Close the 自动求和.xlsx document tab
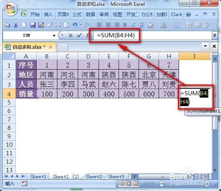 pos(50,47)
